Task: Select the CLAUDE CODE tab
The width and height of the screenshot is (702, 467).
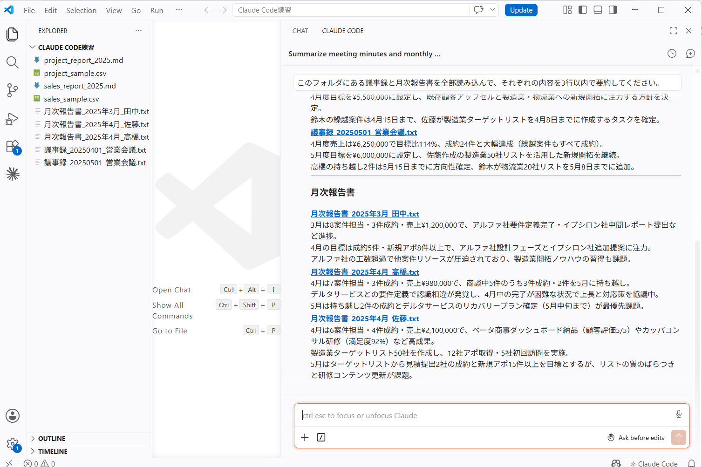Action: click(343, 31)
